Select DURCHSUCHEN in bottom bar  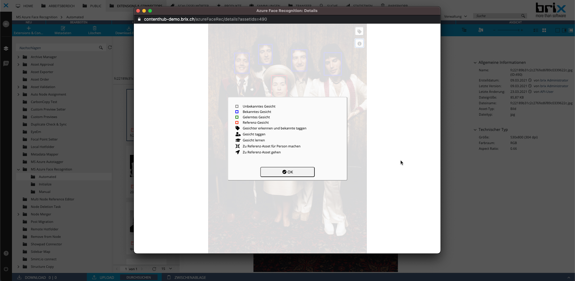click(138, 277)
